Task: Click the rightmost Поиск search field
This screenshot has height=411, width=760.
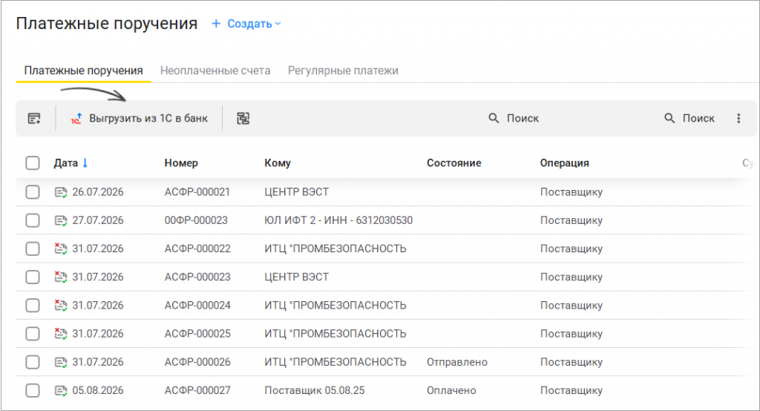Action: (698, 118)
